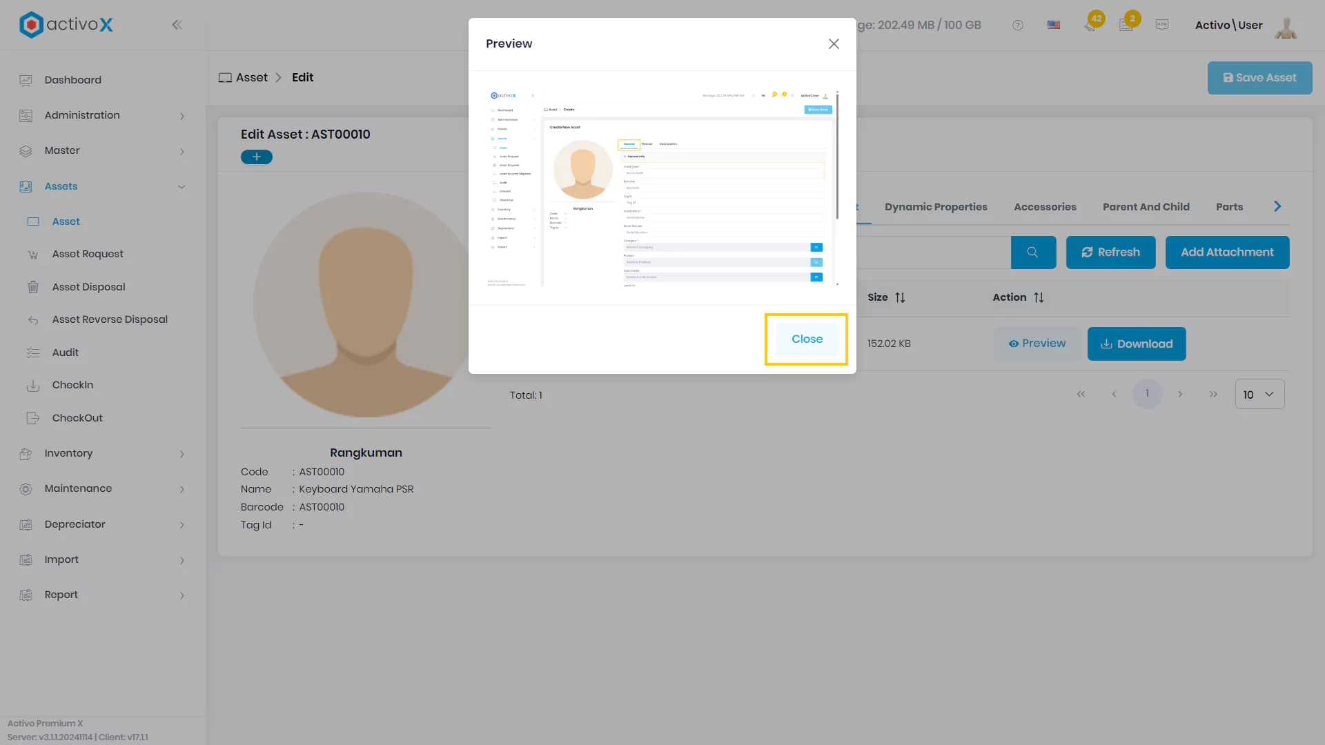1325x745 pixels.
Task: Switch to Dynamic Properties tab
Action: click(936, 207)
